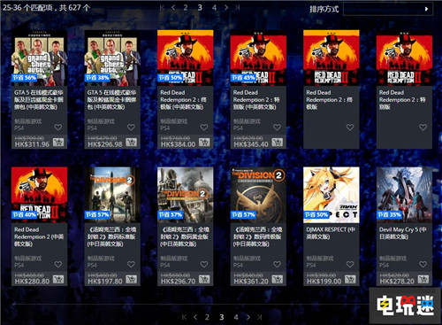Add Red Dead Redemption 2 HK$384.00 to cart

(204, 143)
